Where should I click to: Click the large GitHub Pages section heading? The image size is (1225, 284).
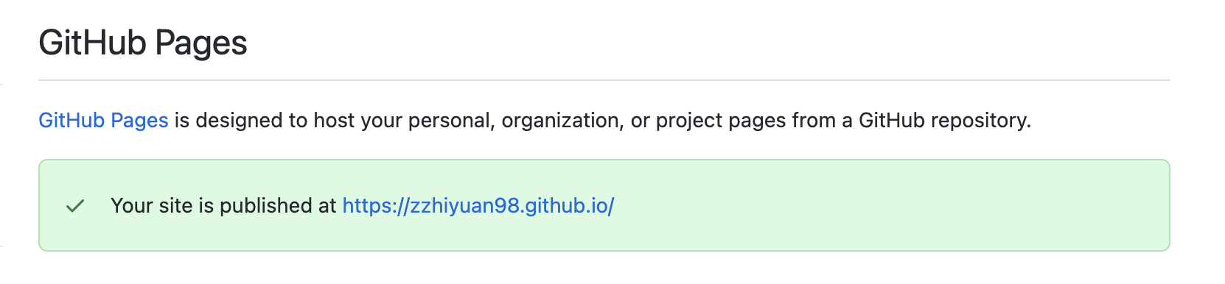pos(143,43)
